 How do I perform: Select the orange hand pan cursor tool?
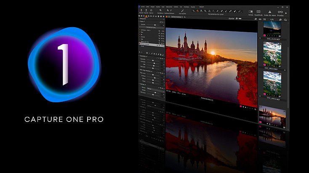(x=197, y=11)
